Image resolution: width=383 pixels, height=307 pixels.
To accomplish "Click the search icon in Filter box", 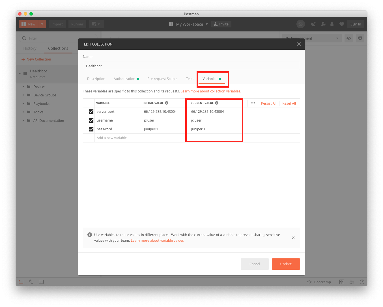I will tap(24, 38).
